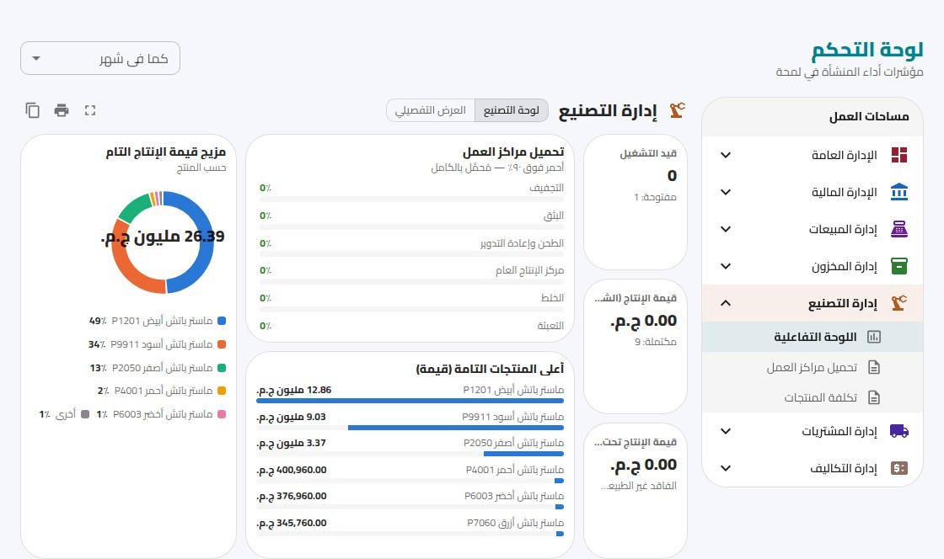Switch to لوحة التصنيع tab
Viewport: 944px width, 559px height.
pos(511,110)
